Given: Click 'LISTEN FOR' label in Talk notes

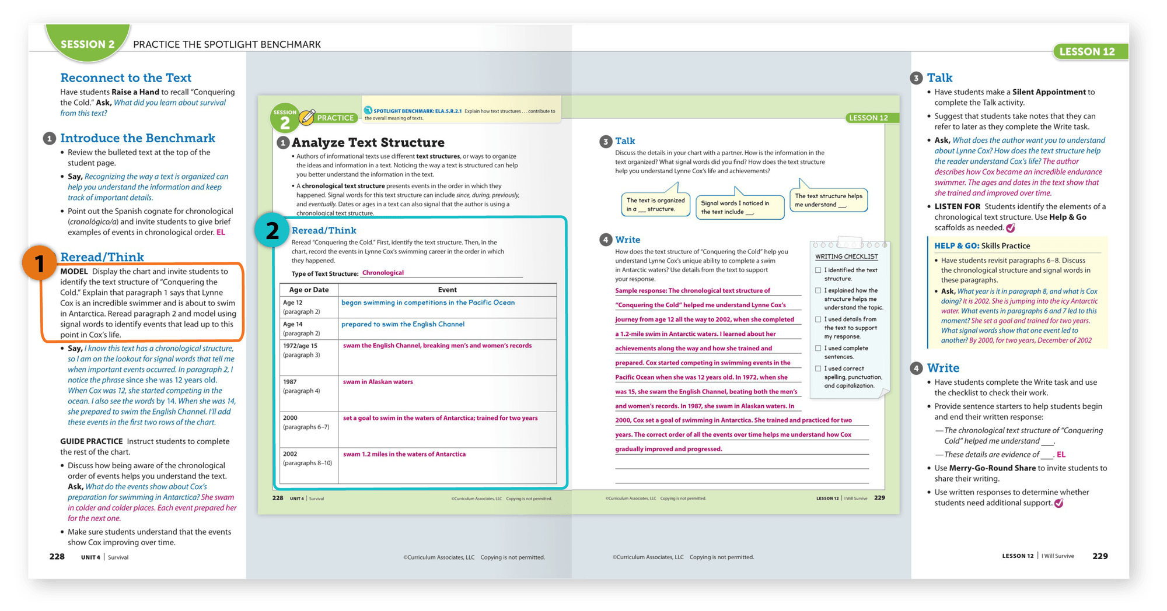Looking at the screenshot, I should (958, 206).
